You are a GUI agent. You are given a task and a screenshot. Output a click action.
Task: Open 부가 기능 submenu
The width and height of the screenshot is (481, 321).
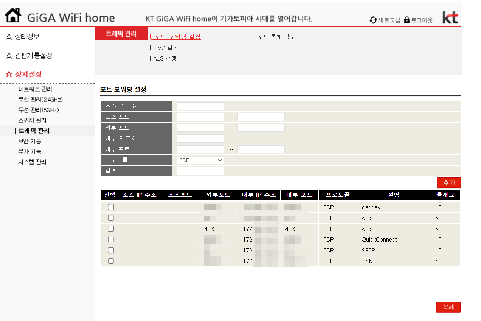point(30,151)
